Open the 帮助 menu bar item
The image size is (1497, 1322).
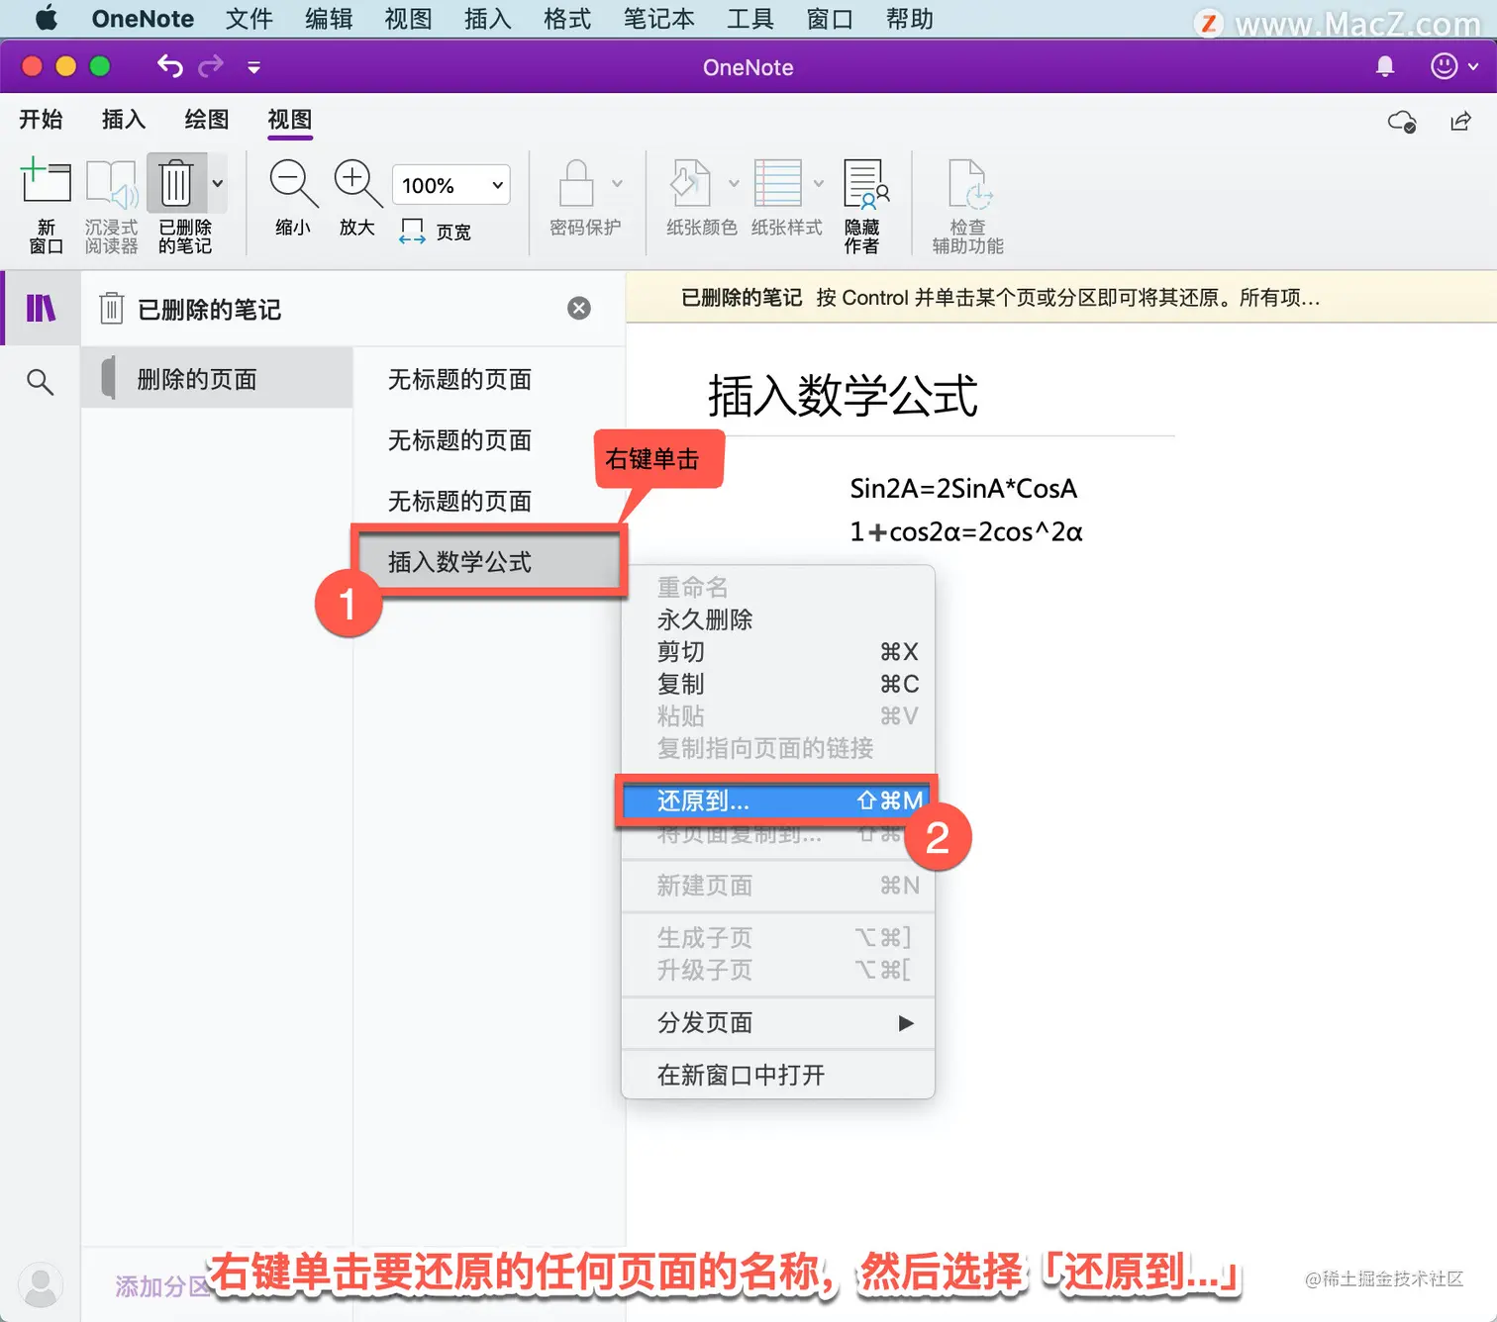point(909,19)
